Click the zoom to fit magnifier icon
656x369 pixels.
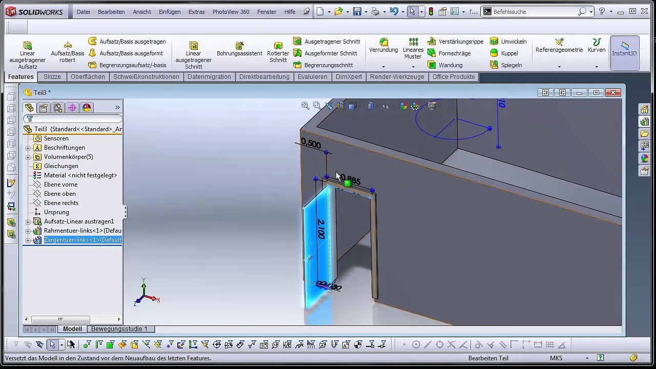pos(305,106)
